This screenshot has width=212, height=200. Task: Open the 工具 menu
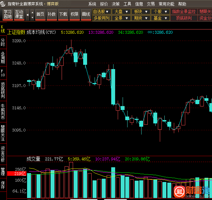(127, 4)
